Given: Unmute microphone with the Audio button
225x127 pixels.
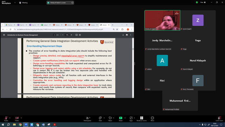Looking at the screenshot, I should [x=6, y=119].
